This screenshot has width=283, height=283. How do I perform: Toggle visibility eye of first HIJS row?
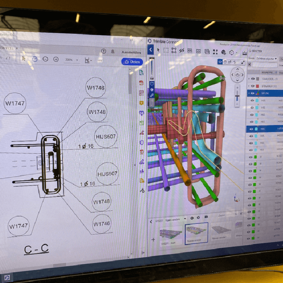[252, 100]
